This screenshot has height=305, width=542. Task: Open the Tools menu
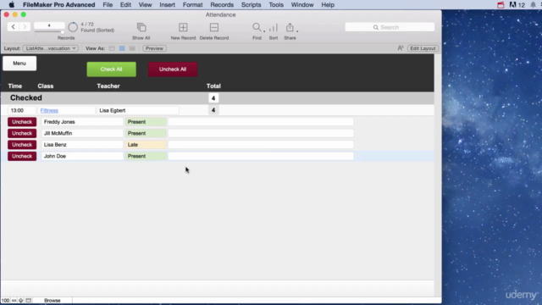click(276, 5)
